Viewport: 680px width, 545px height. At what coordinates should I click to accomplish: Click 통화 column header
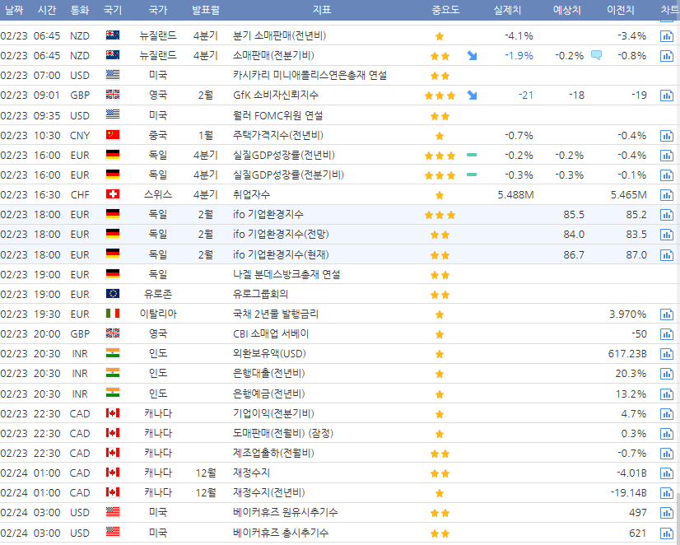(80, 10)
